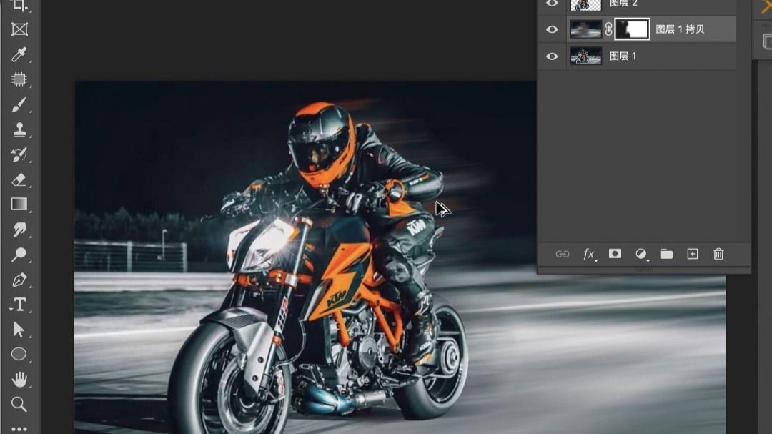Hide the 图层 1 拷贝 layer
Image resolution: width=772 pixels, height=434 pixels.
[552, 29]
